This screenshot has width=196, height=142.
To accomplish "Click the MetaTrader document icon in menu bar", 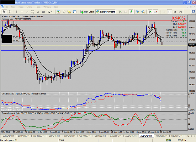I will pyautogui.click(x=2, y=7).
